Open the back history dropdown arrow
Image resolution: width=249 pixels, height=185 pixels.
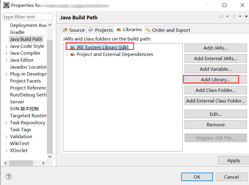(x=228, y=16)
